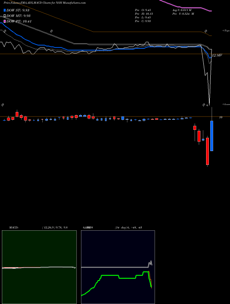Viewport: 230px width, 304px height.
Task: Open the green MACD indicator panel
Action: coord(39,267)
